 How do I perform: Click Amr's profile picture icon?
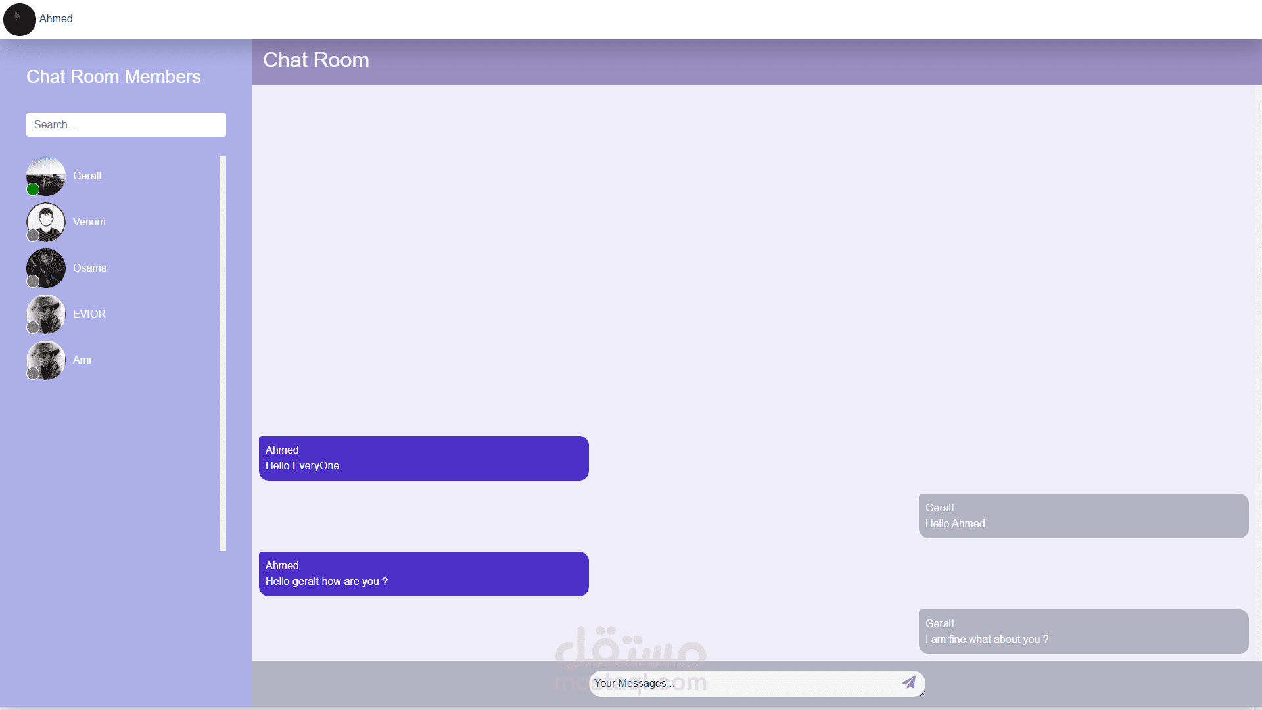pyautogui.click(x=46, y=360)
